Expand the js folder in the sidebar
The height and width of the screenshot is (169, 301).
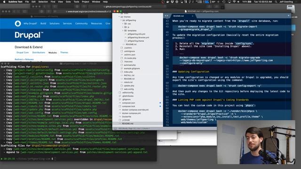click(123, 27)
